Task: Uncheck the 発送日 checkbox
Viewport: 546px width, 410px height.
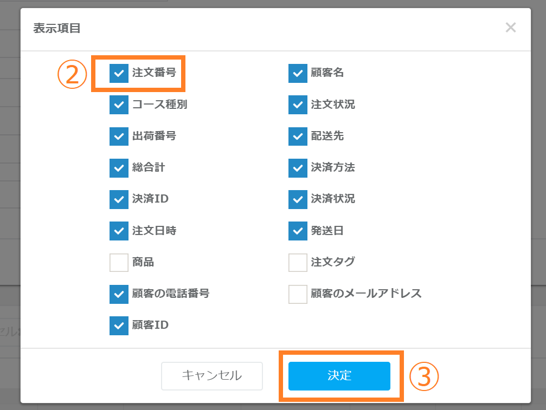Action: click(x=298, y=231)
